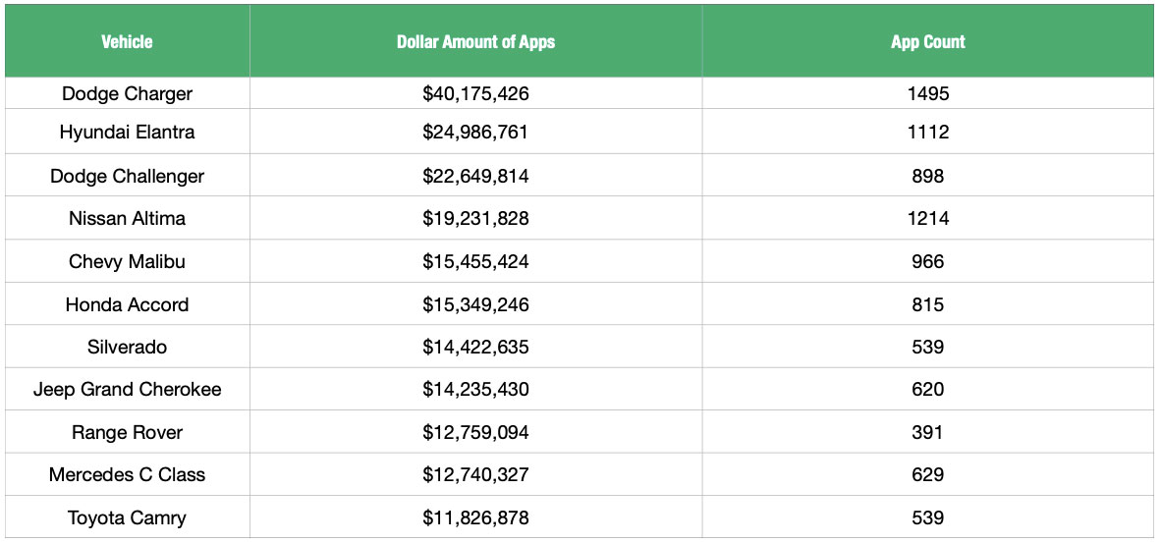This screenshot has width=1161, height=543.
Task: Select the Hyundai Elantra cell
Action: pos(127,133)
